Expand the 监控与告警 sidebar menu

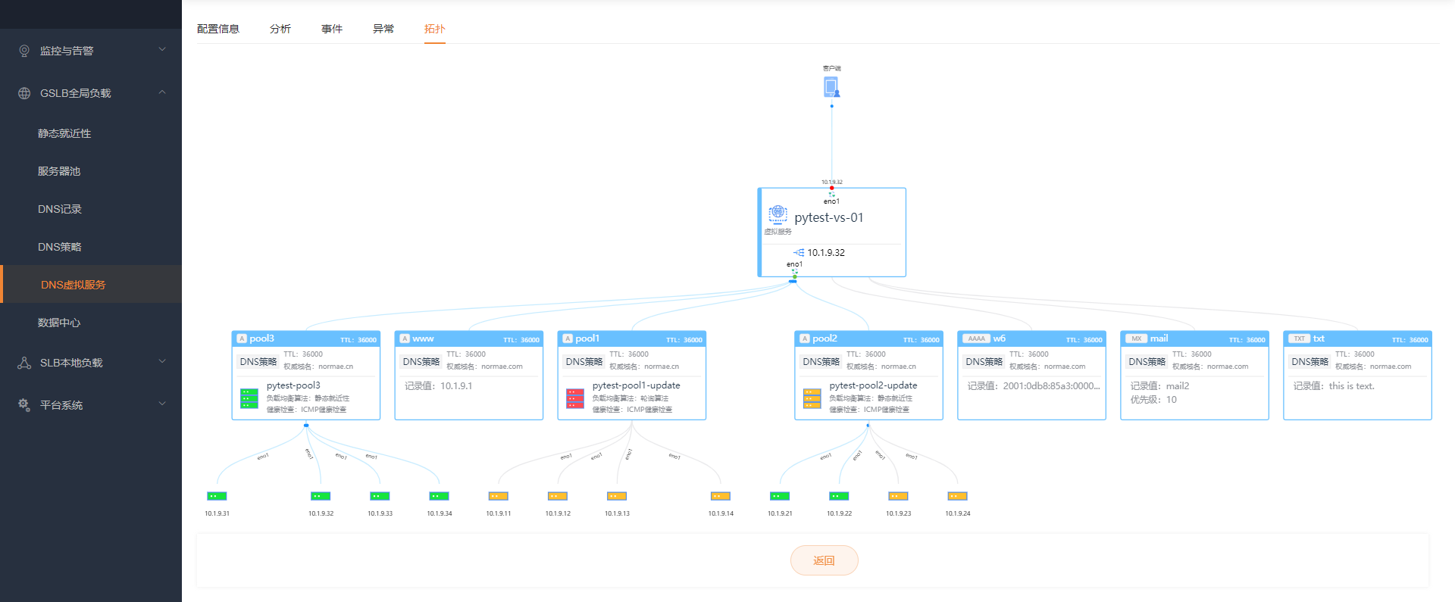coord(91,51)
